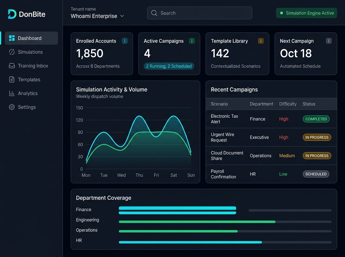The height and width of the screenshot is (257, 345).
Task: Click the Sat peak on activity chart
Action: tap(174, 116)
